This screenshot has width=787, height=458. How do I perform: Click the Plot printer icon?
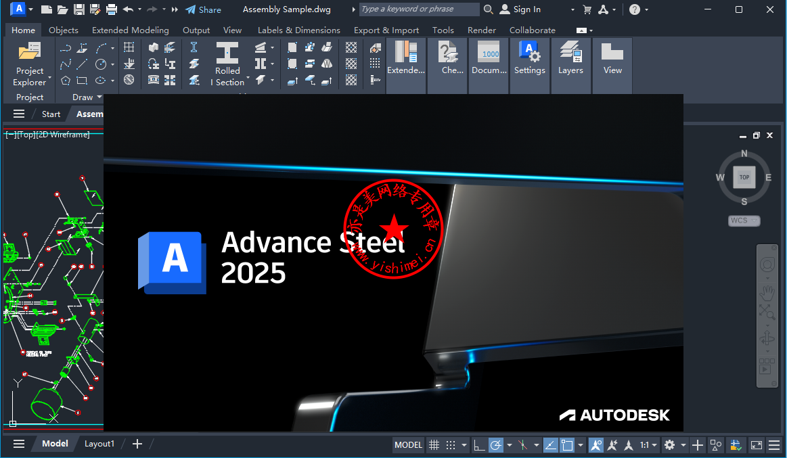(x=112, y=9)
